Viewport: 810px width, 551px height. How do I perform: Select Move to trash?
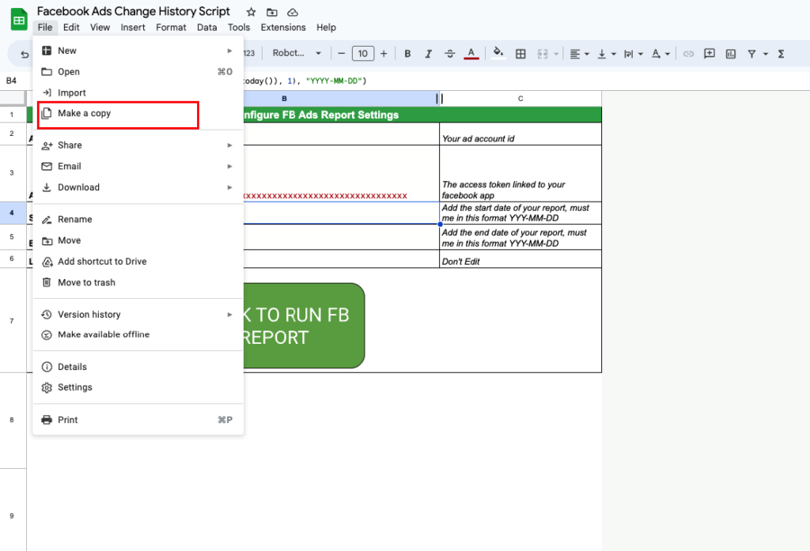pyautogui.click(x=138, y=283)
